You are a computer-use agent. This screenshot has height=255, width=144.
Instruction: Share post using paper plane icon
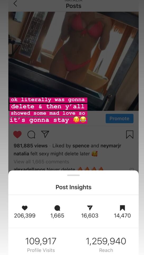click(x=45, y=134)
